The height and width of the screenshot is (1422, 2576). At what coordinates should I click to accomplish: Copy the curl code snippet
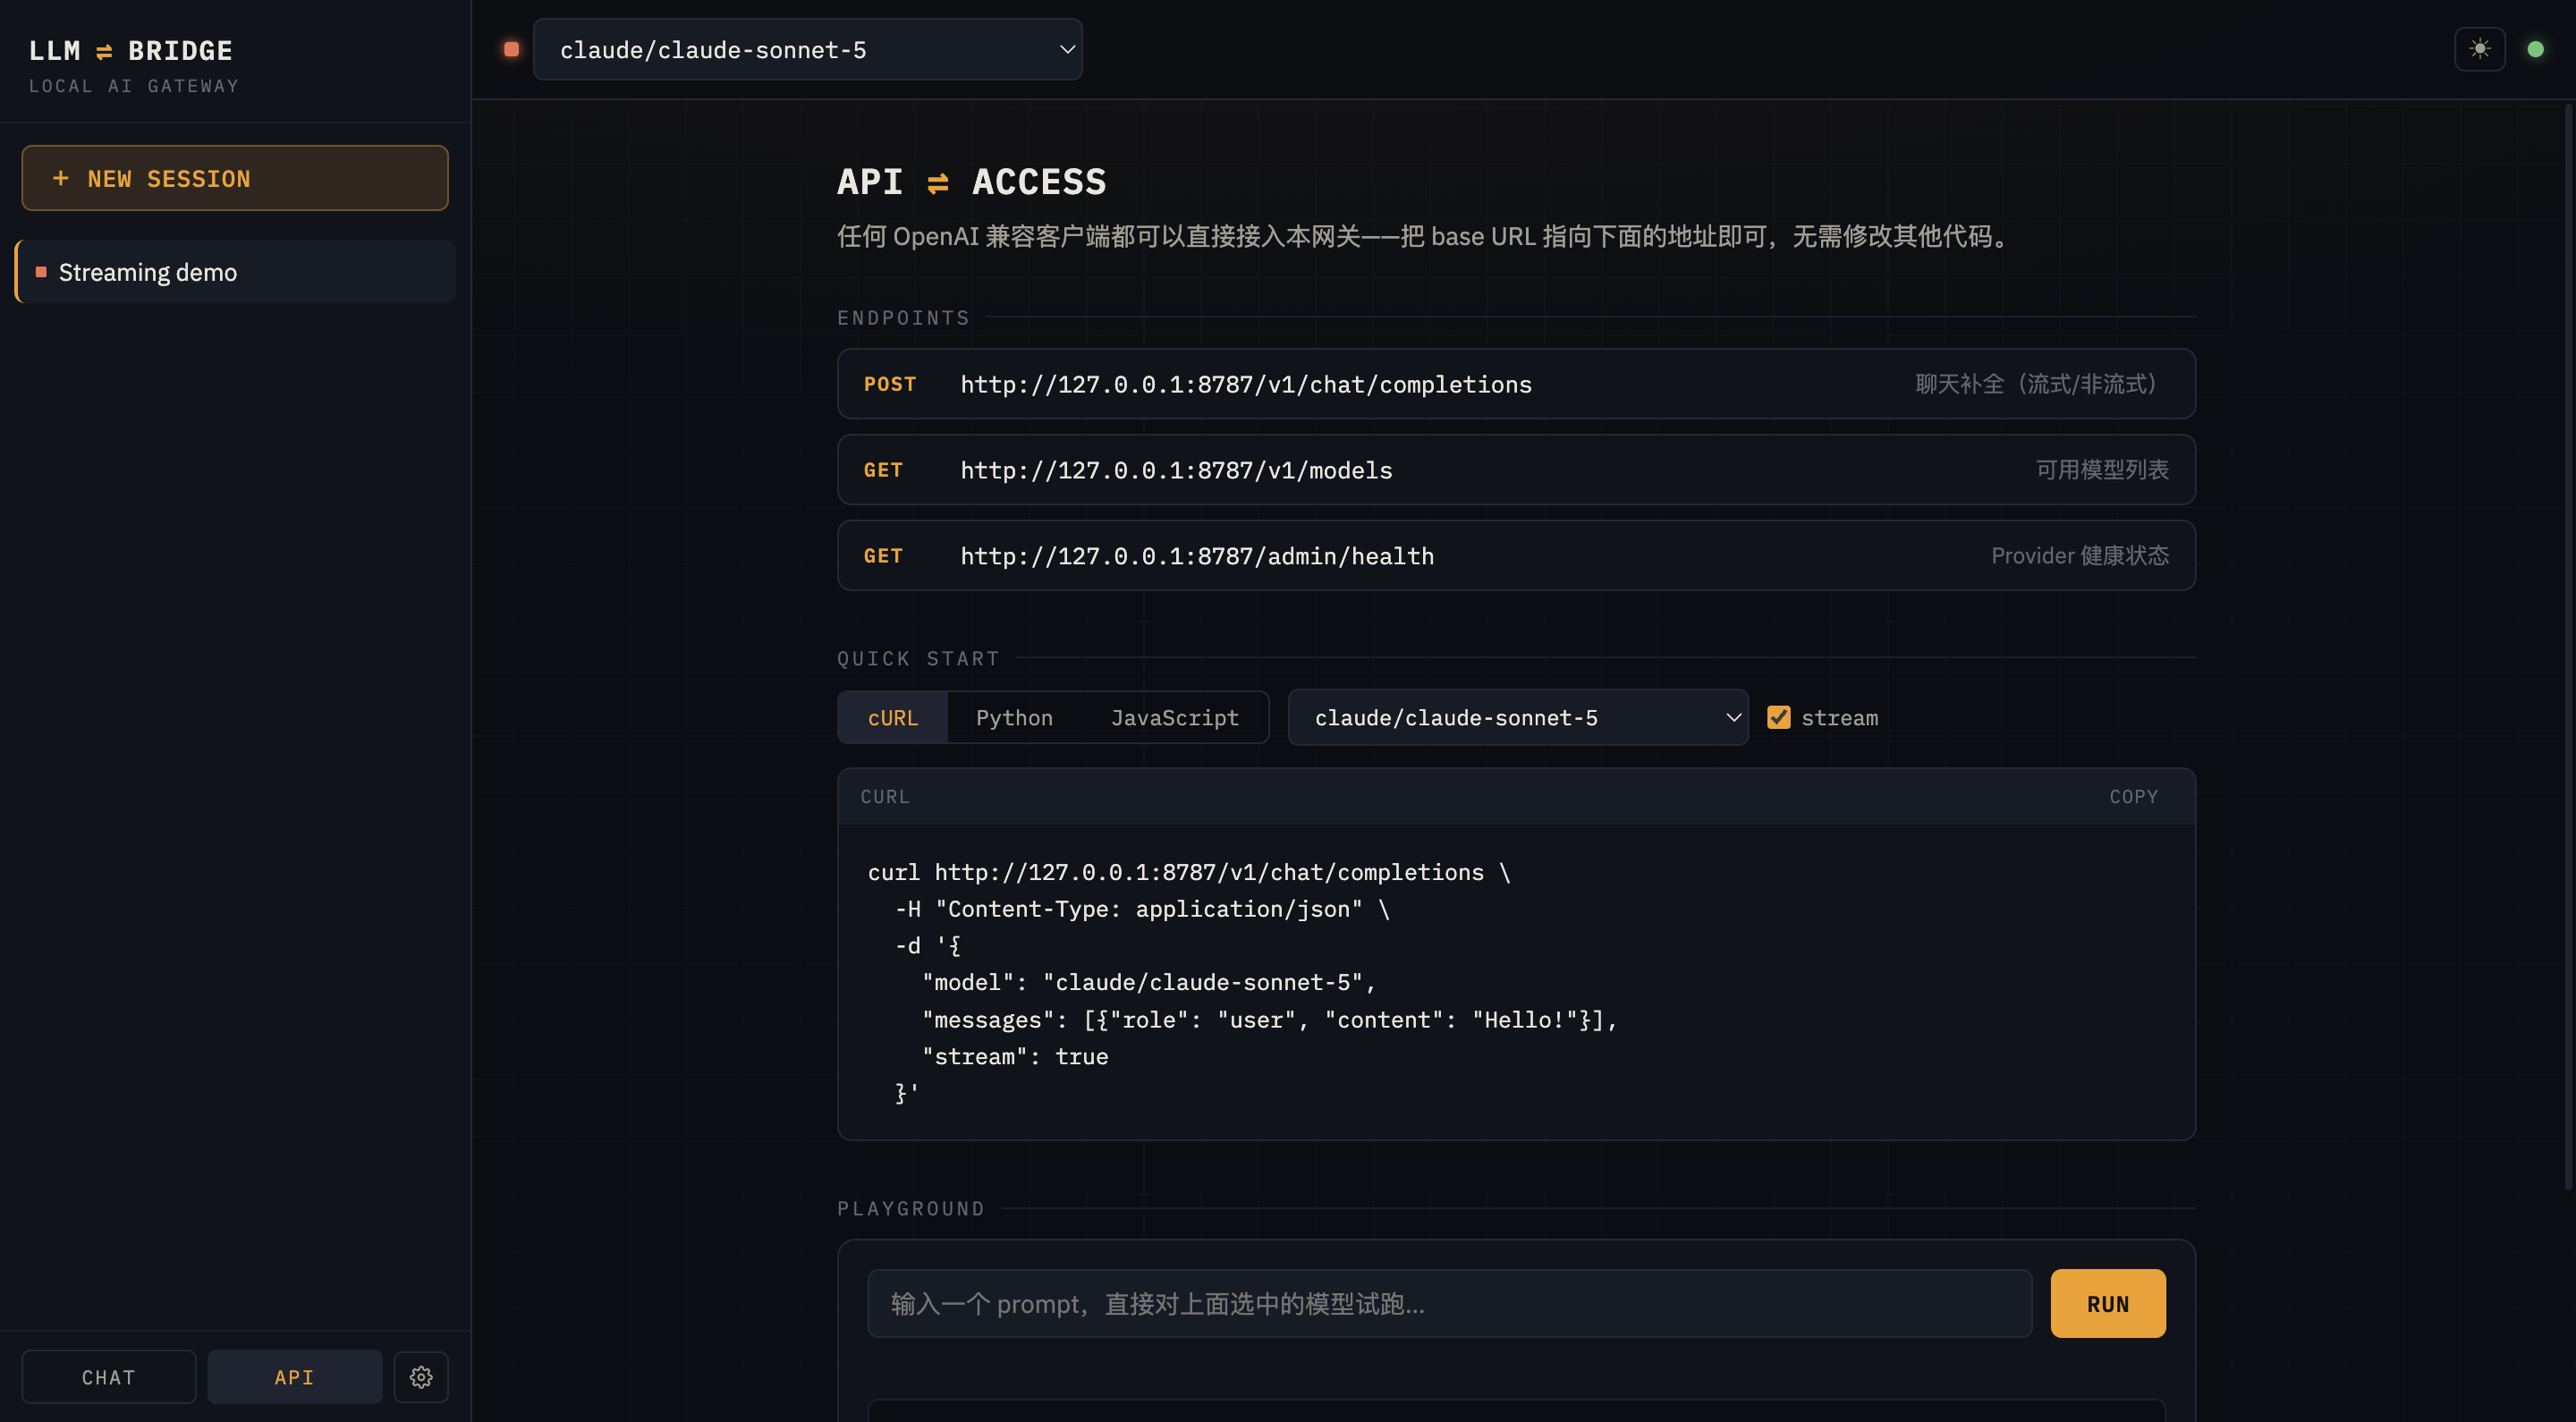(x=2133, y=796)
